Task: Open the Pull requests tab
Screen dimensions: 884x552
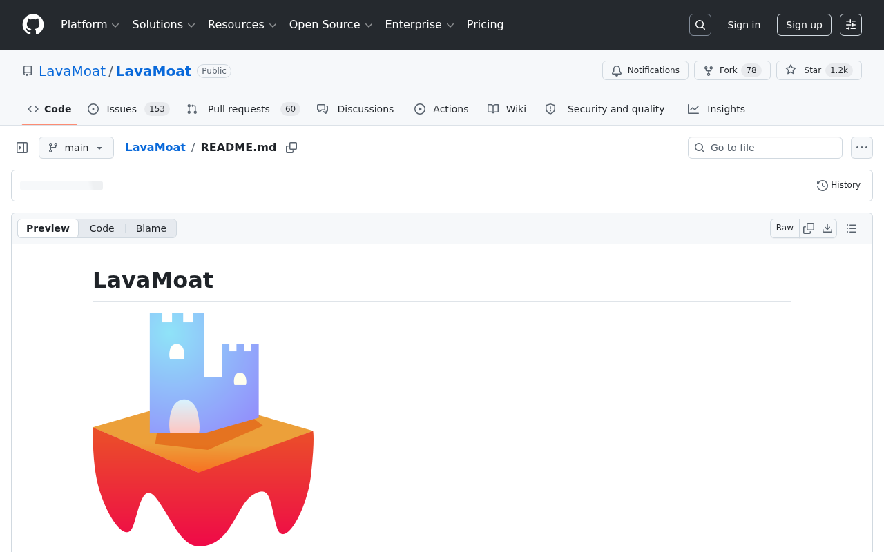Action: click(x=243, y=109)
